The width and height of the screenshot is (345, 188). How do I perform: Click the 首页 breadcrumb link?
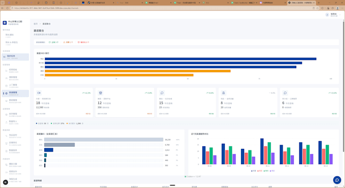click(x=36, y=24)
